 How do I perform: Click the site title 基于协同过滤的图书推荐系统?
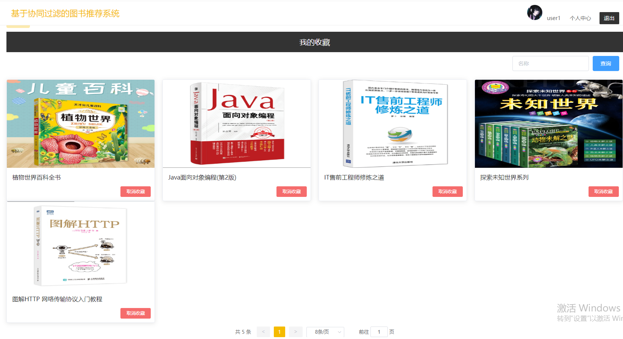[x=65, y=14]
